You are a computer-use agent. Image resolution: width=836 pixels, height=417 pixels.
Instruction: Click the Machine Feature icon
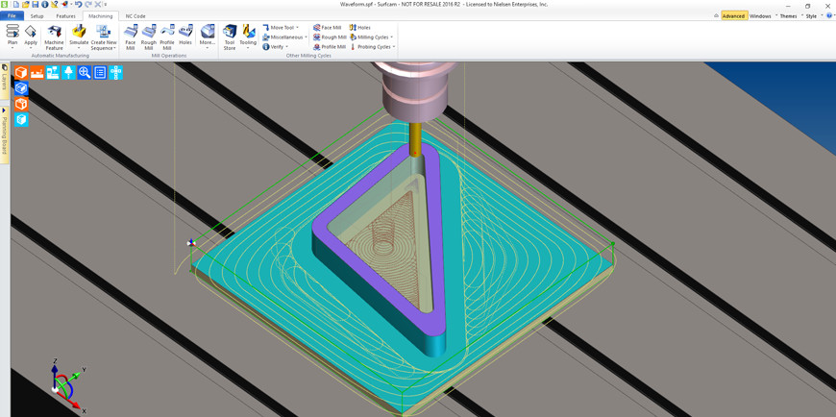(x=54, y=37)
